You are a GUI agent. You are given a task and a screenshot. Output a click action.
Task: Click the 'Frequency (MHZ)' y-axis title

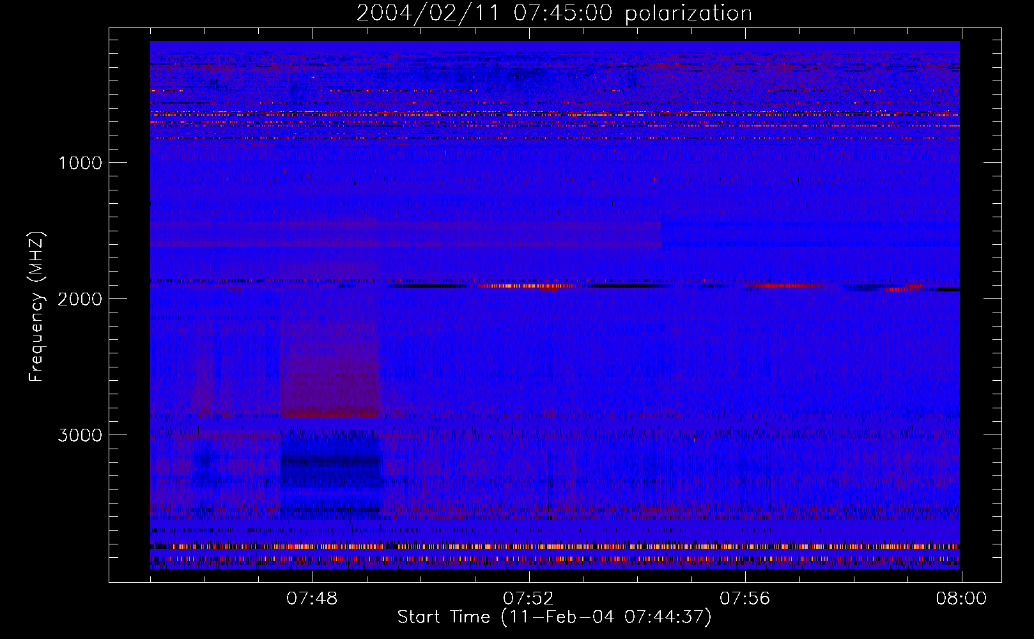coord(36,307)
